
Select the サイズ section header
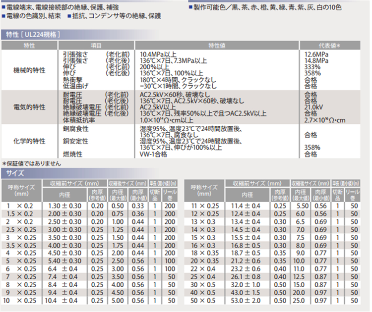pyautogui.click(x=14, y=173)
